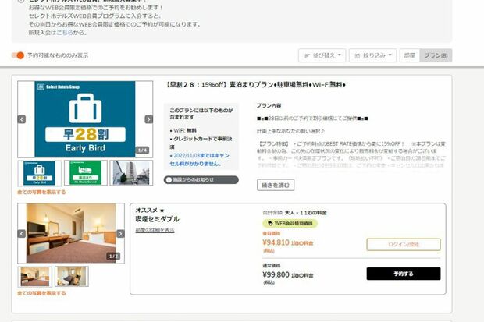Click the ¥99,800 regular price
The height and width of the screenshot is (322, 484).
[276, 274]
